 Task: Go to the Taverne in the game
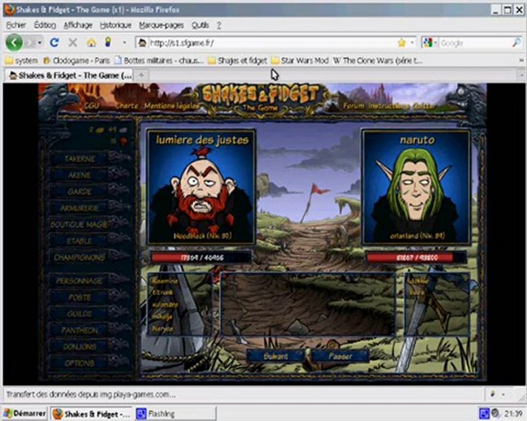[x=80, y=158]
